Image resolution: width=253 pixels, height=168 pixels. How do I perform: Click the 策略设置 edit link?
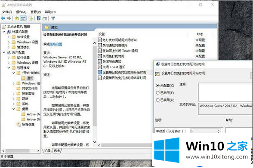pos(56,44)
